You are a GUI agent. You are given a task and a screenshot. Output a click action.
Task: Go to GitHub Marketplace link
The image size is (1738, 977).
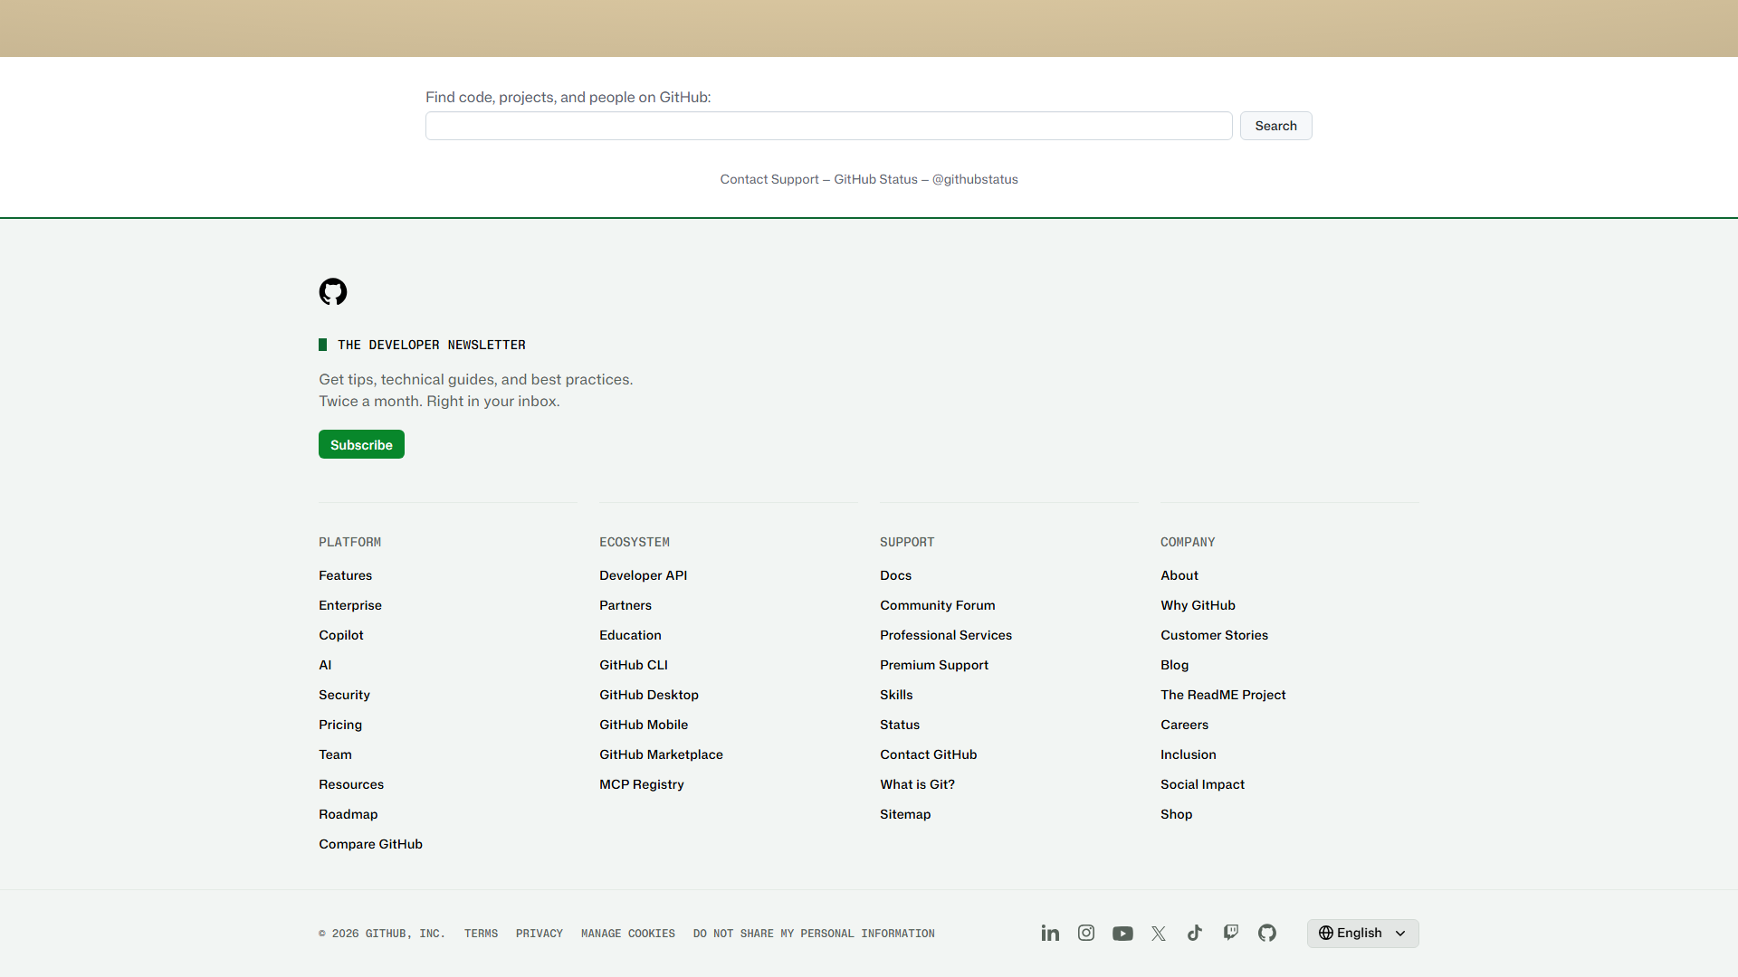(661, 754)
